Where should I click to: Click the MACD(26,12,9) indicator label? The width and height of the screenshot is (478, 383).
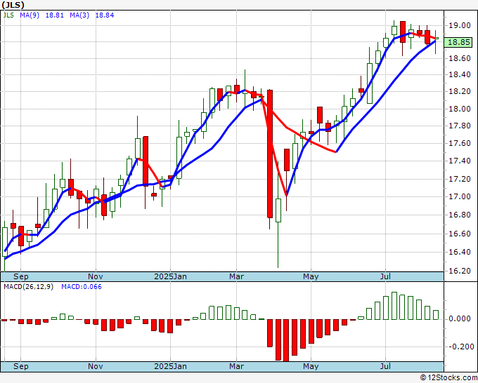pyautogui.click(x=28, y=287)
